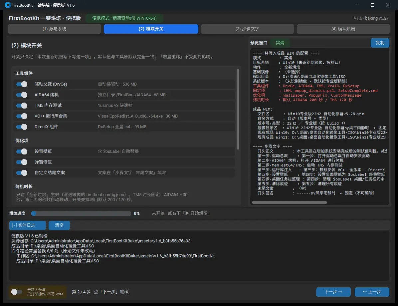Click the DxSetup 全量 cab · 99 MB text
The image size is (398, 306).
(x=122, y=127)
